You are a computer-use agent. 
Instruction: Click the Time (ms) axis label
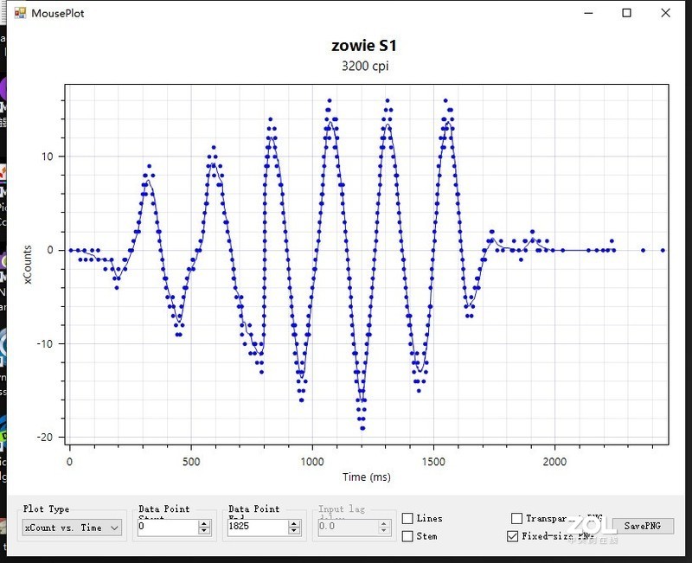(367, 477)
